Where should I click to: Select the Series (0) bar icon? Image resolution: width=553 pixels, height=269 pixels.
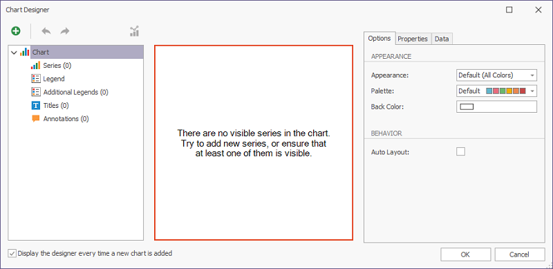click(x=36, y=65)
